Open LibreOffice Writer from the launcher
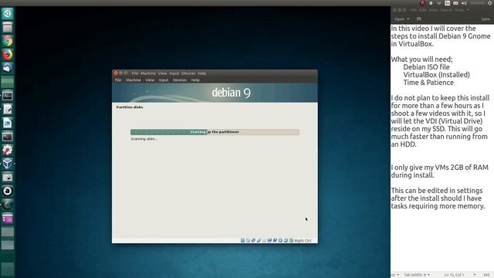 [7, 123]
